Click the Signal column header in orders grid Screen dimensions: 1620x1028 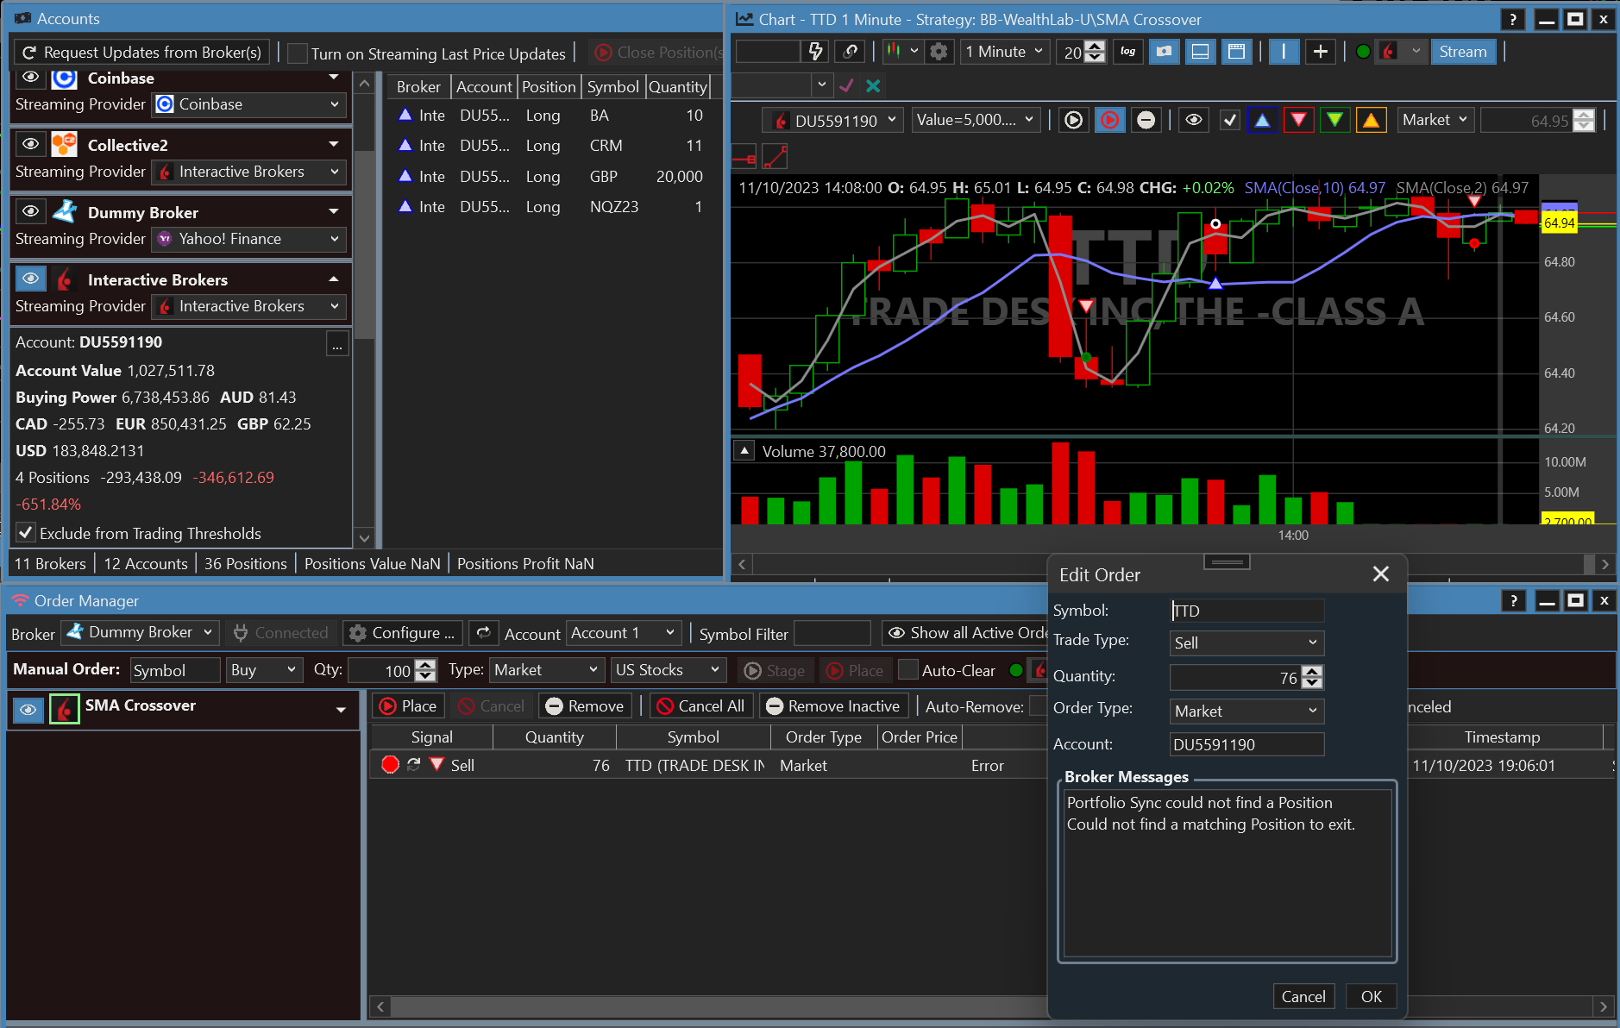tap(431, 737)
